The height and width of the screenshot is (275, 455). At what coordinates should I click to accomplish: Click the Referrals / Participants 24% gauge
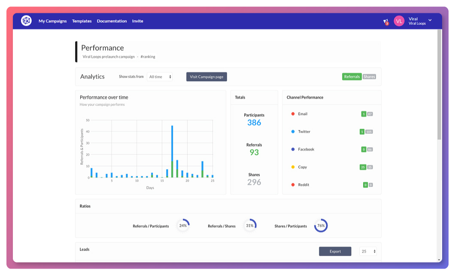click(183, 225)
